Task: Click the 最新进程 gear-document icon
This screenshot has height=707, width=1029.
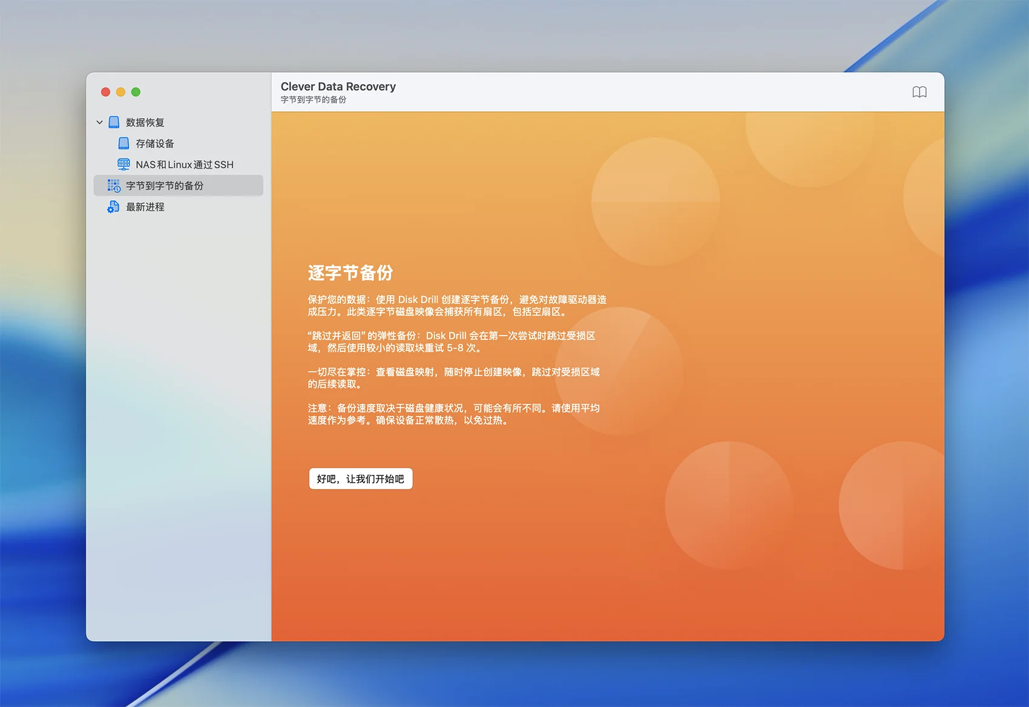Action: point(114,207)
